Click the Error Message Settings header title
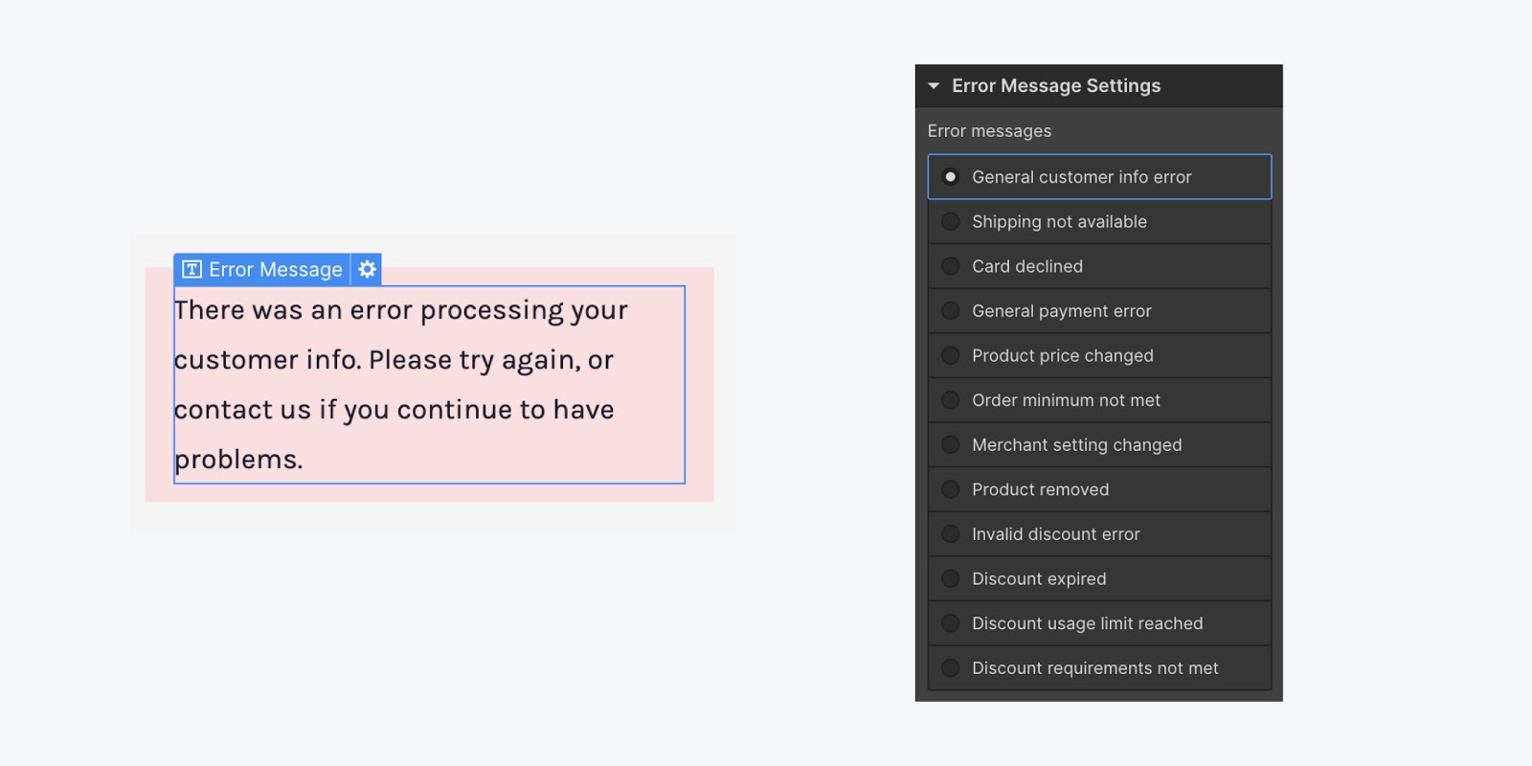This screenshot has height=766, width=1532. 1056,86
